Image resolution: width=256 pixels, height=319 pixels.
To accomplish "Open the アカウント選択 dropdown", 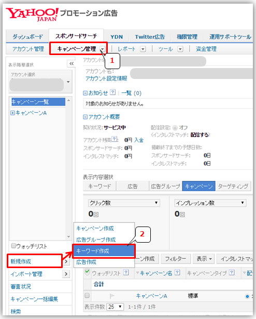I will [40, 82].
